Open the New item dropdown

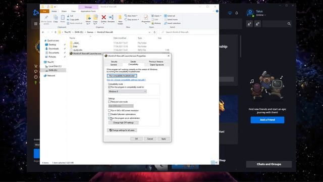(x=131, y=16)
